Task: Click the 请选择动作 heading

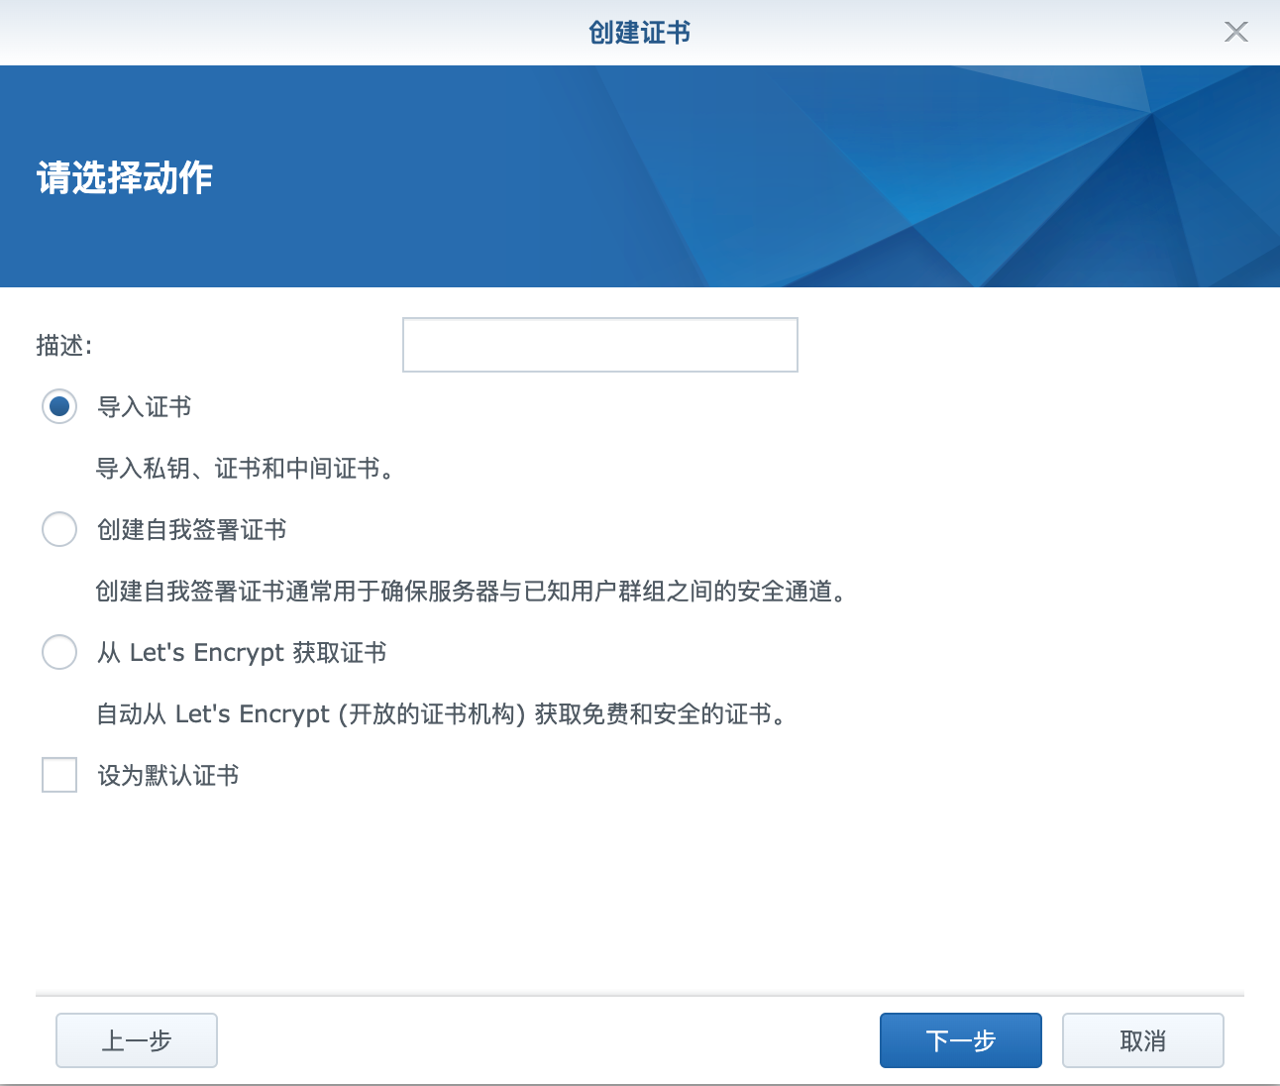Action: (125, 178)
